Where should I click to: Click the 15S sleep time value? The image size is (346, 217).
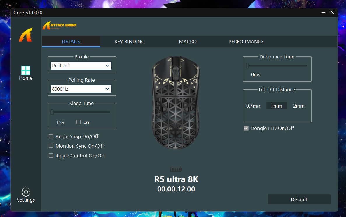click(x=60, y=122)
